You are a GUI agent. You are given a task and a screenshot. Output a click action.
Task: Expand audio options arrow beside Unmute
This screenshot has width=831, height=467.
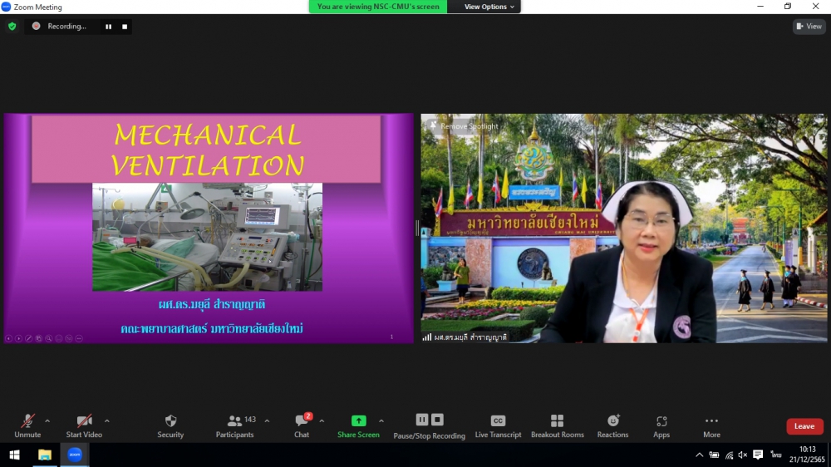coord(47,420)
